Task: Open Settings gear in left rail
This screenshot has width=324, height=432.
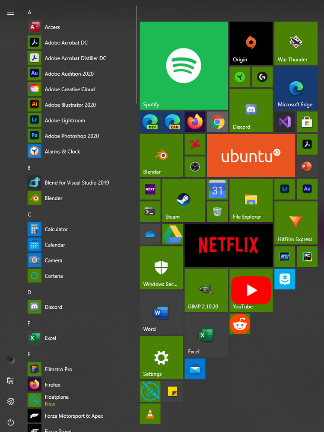Action: [11, 401]
